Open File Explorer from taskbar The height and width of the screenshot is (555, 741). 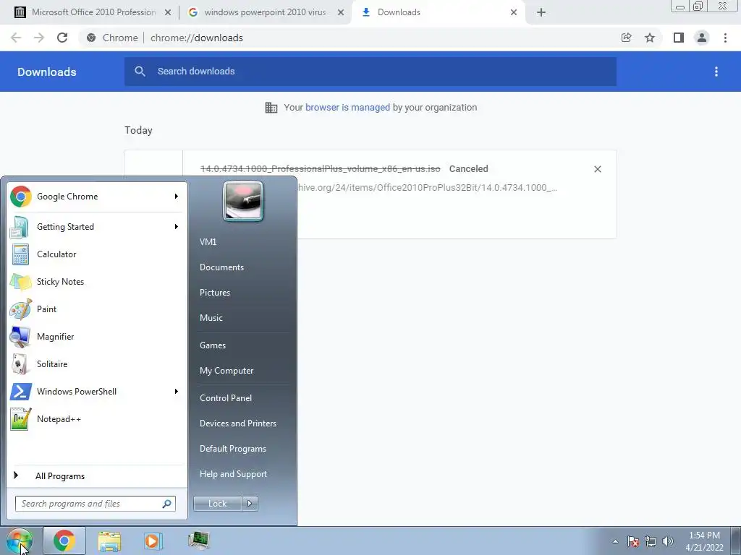click(x=109, y=541)
